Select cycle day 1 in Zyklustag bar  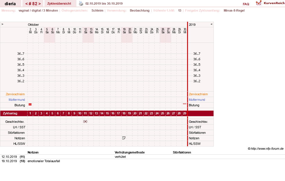click(30, 113)
